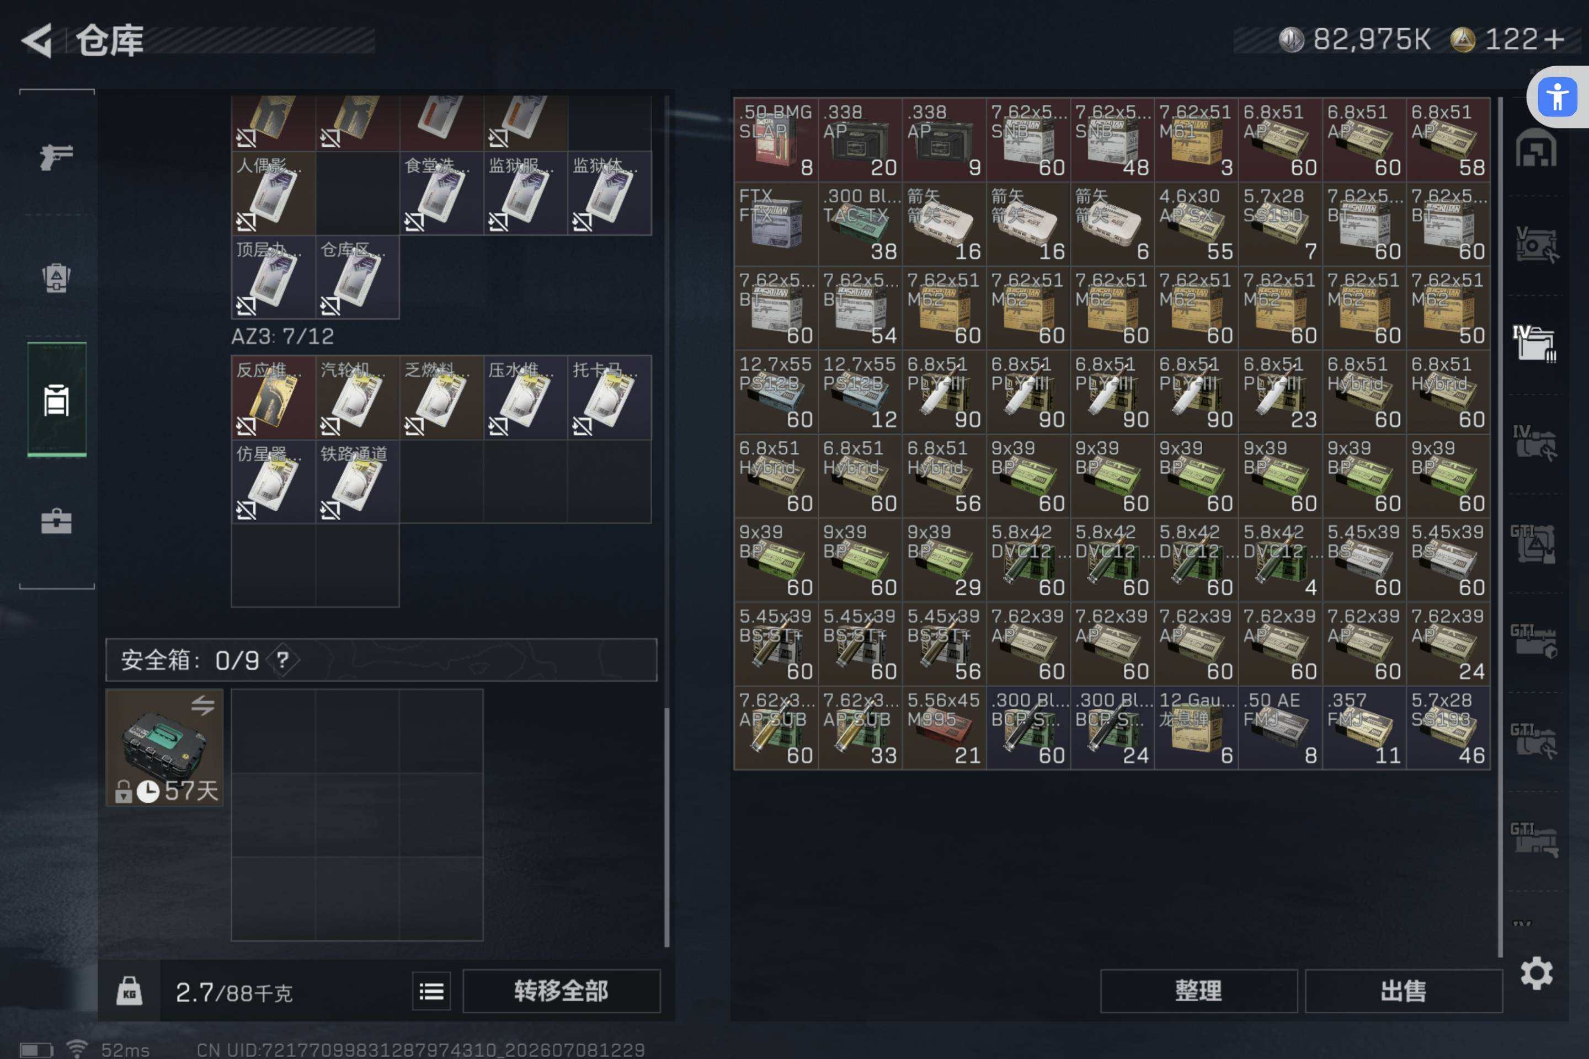Add currency with the plus next to 122
The width and height of the screenshot is (1589, 1059).
[1554, 39]
